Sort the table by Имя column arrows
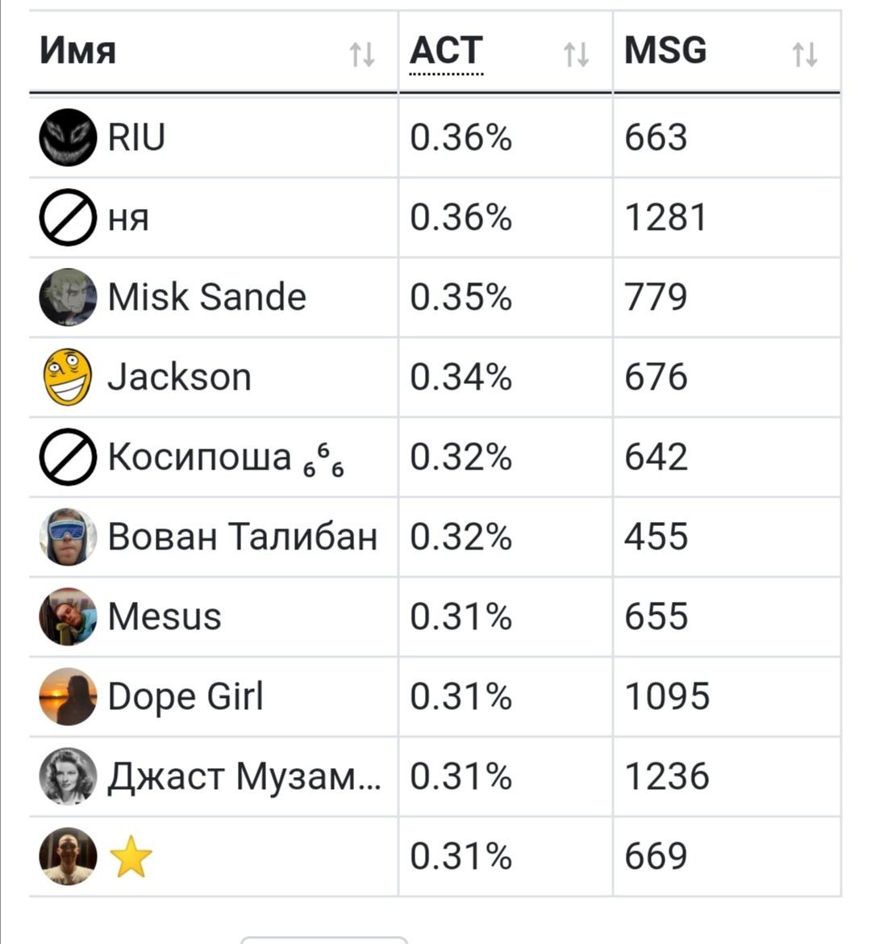Screen dimensions: 871x944 point(362,55)
